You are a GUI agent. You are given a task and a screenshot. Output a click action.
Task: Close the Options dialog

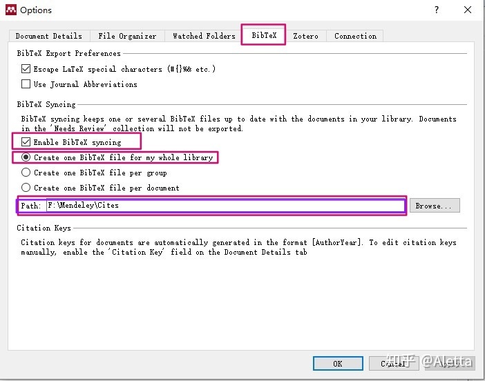(x=468, y=10)
